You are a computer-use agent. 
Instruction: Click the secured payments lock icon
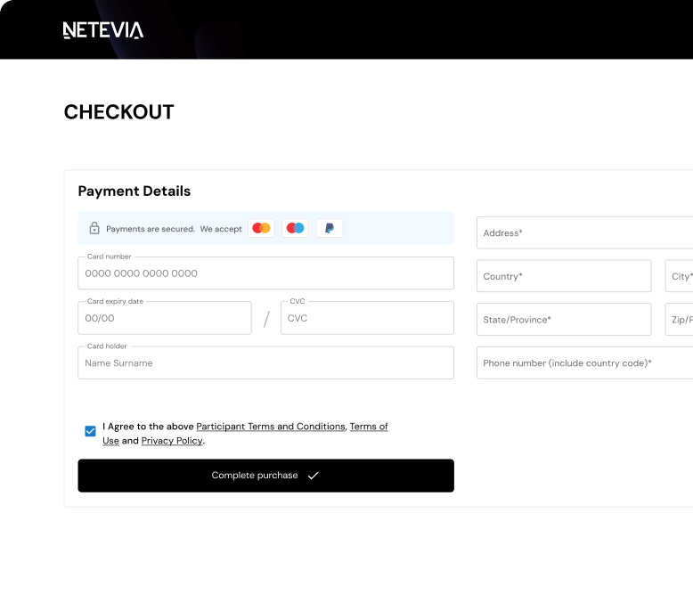(x=94, y=229)
